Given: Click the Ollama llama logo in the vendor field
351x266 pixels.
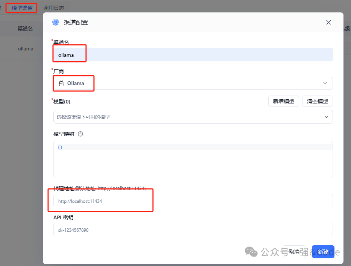Looking at the screenshot, I should pyautogui.click(x=61, y=83).
